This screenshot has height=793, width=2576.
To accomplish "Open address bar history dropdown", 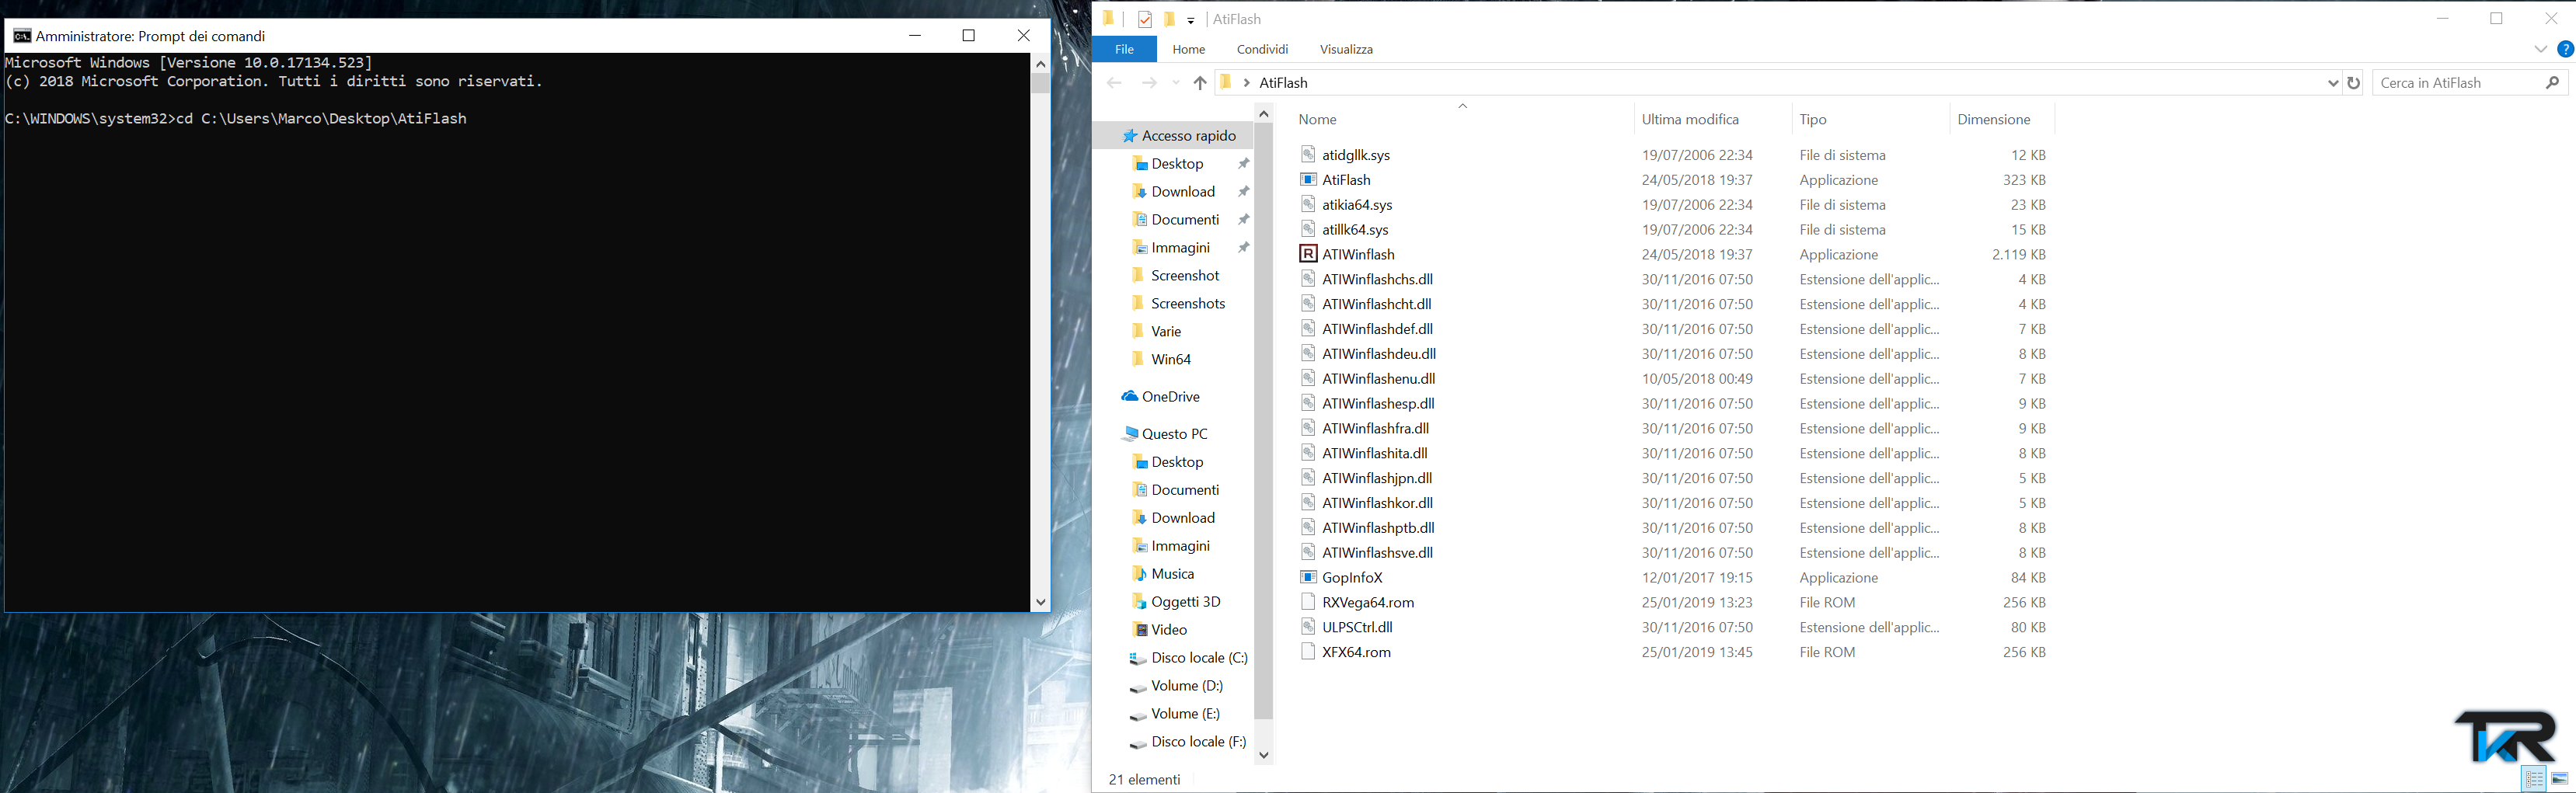I will [2333, 83].
